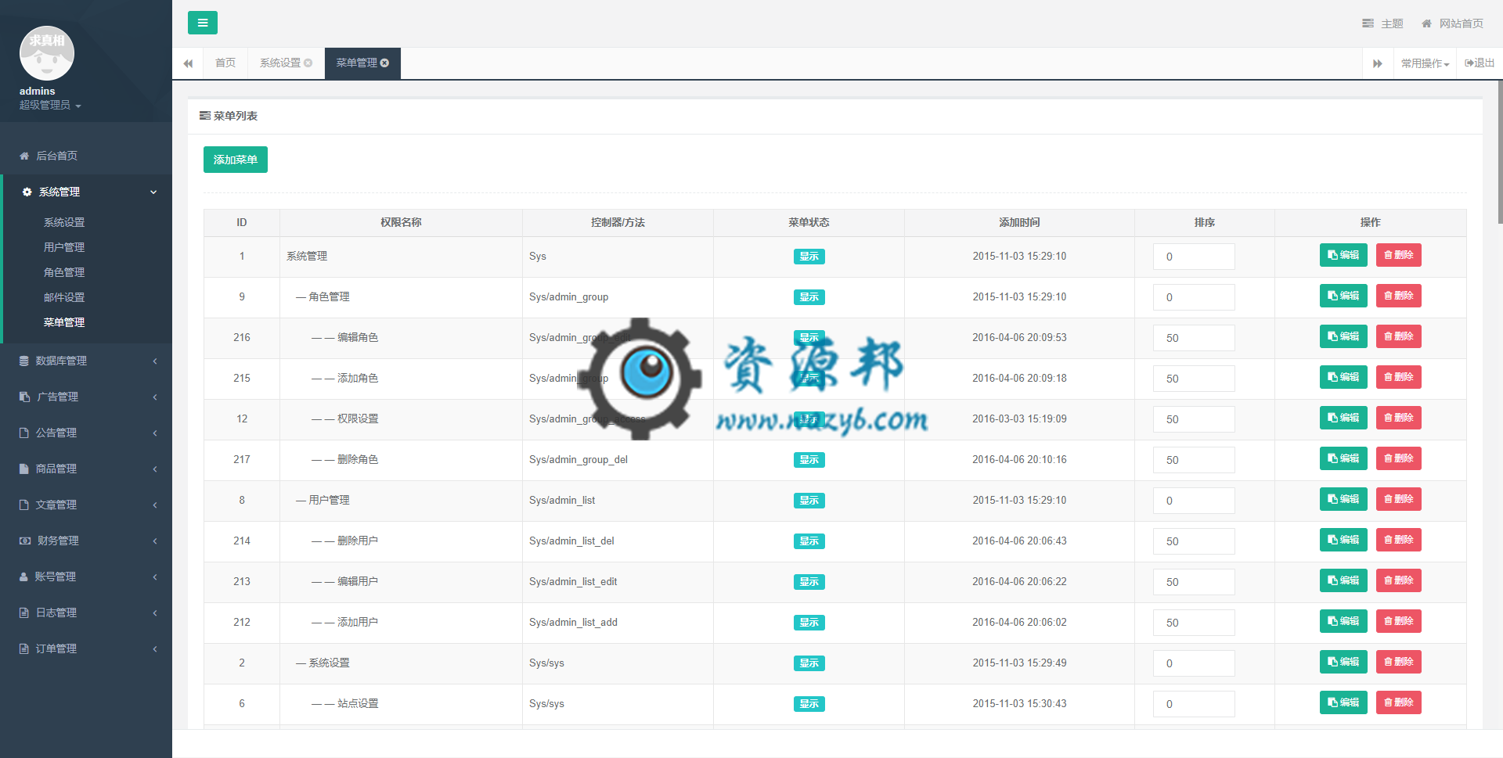Edit the 用户管理 row (ID 8)
The width and height of the screenshot is (1503, 758).
pyautogui.click(x=1343, y=499)
